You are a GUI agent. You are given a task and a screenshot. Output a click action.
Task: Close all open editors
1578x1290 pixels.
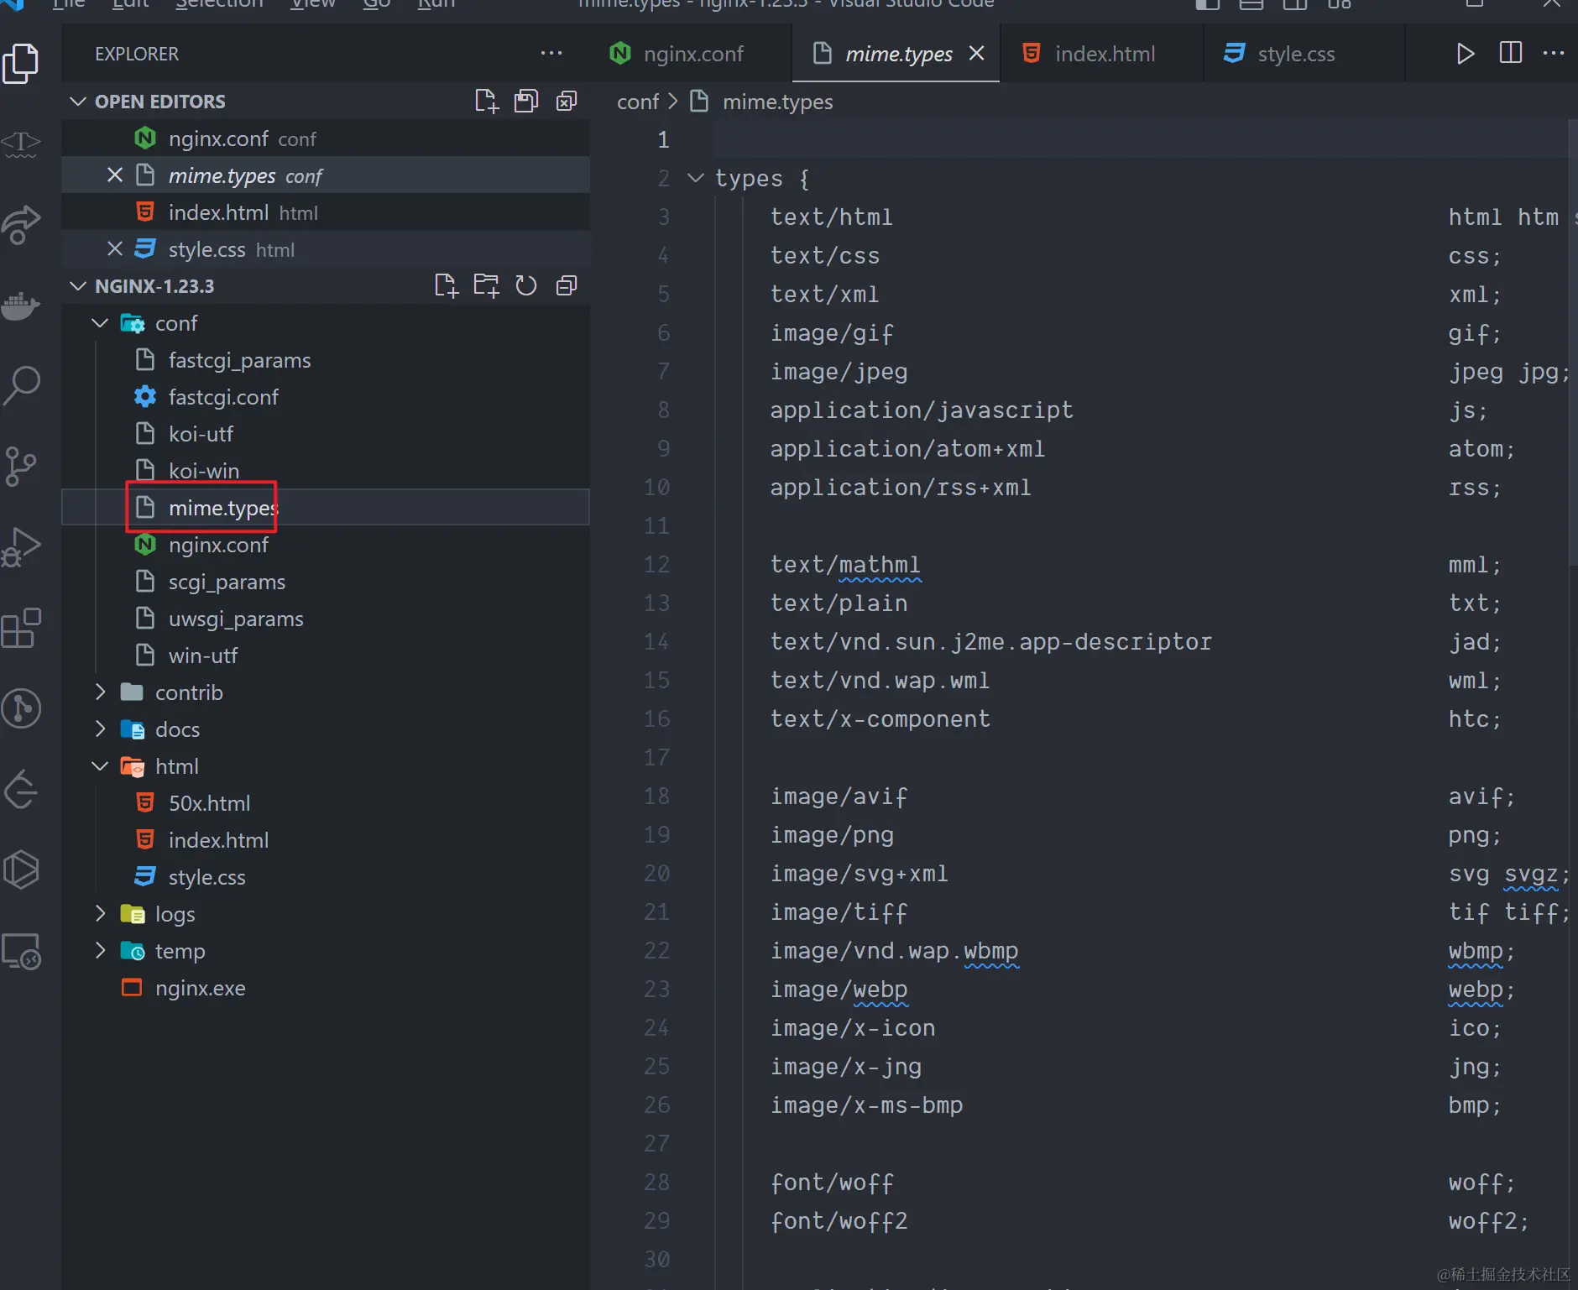tap(567, 101)
